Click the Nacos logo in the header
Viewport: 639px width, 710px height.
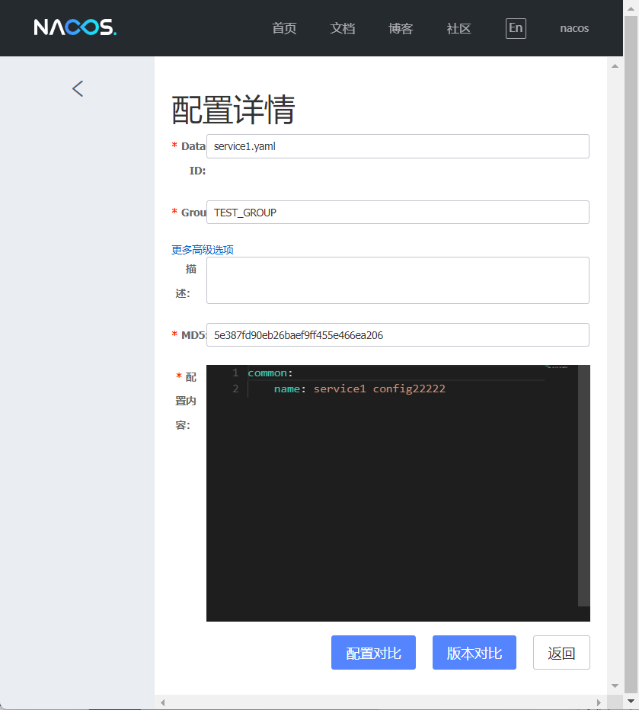[x=75, y=28]
